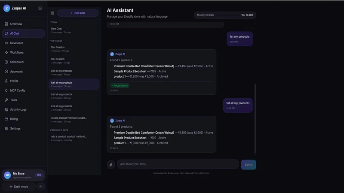
Task: Click the chat conversation scrollbar
Action: click(255, 119)
